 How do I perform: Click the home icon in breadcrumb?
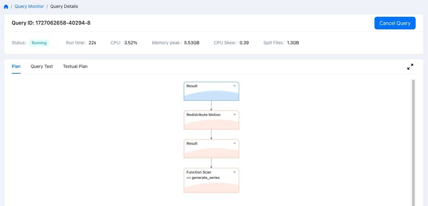[6, 7]
